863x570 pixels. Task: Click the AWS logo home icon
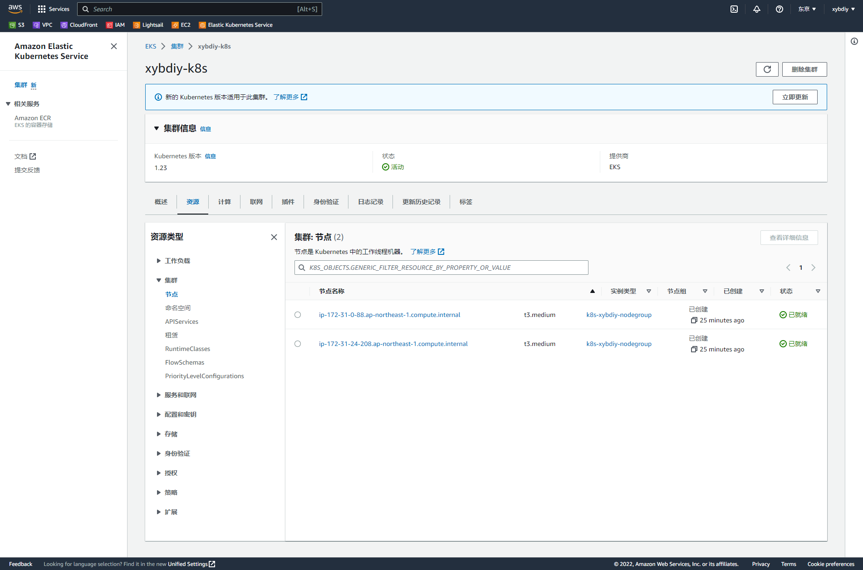[15, 9]
